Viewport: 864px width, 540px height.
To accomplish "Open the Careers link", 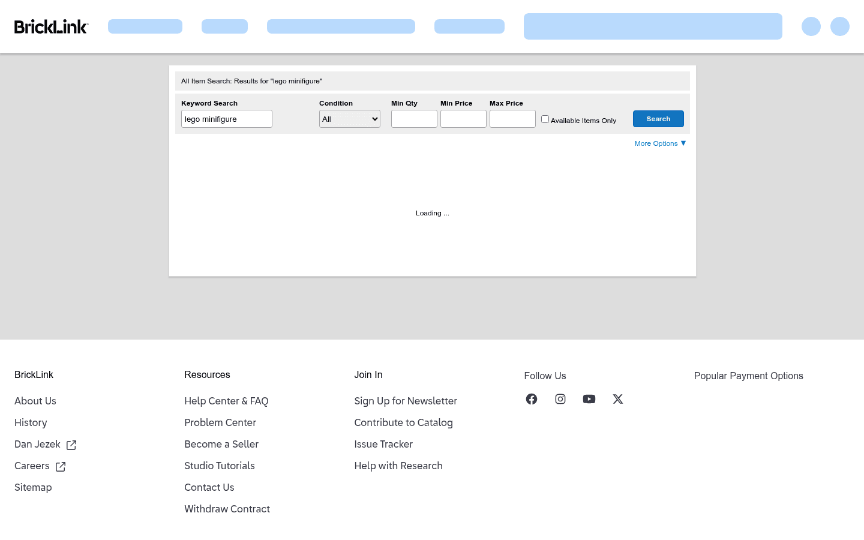I will pos(32,466).
